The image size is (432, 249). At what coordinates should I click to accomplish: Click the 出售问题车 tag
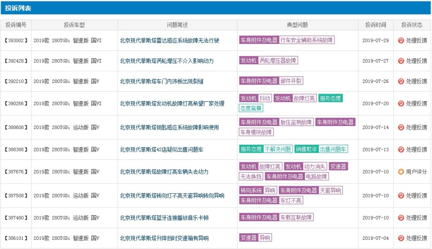click(x=333, y=149)
